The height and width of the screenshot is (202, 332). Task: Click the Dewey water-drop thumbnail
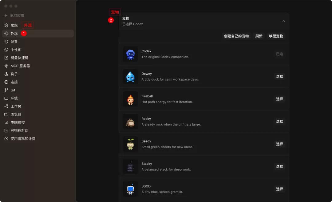(x=130, y=77)
